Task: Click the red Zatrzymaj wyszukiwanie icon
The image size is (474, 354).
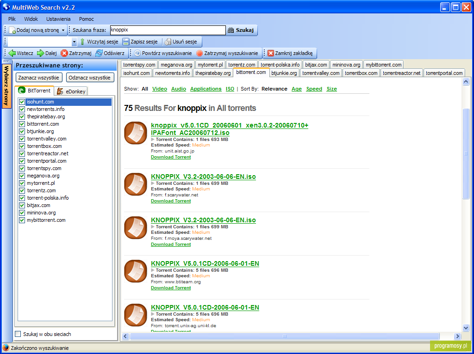Action: [200, 53]
